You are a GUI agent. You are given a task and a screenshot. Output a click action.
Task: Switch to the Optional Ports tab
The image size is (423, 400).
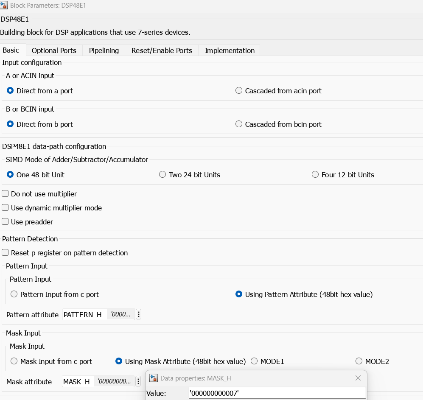pos(54,50)
